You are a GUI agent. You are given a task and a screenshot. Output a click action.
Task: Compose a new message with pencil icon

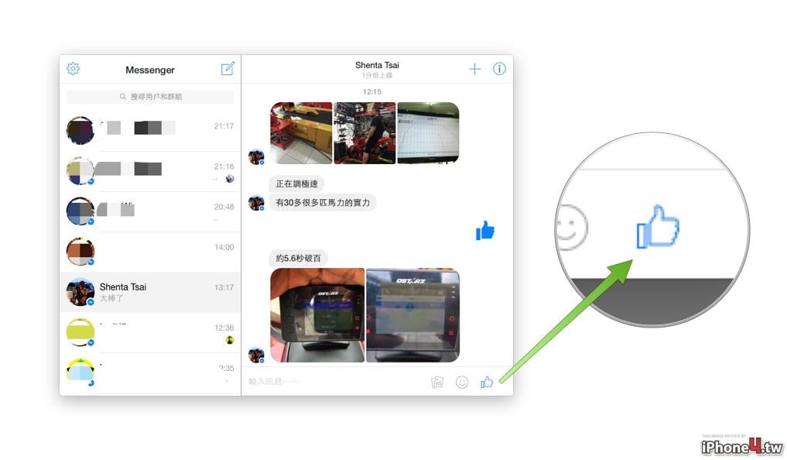228,68
